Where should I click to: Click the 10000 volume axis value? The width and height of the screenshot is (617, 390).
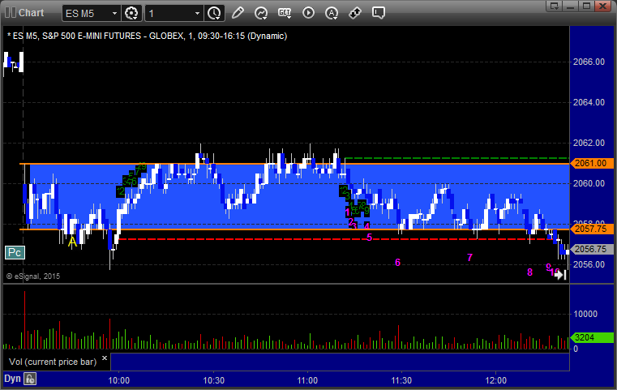585,314
